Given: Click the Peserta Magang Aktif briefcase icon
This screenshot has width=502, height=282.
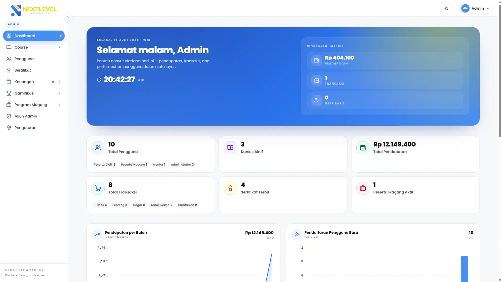Looking at the screenshot, I should (363, 188).
